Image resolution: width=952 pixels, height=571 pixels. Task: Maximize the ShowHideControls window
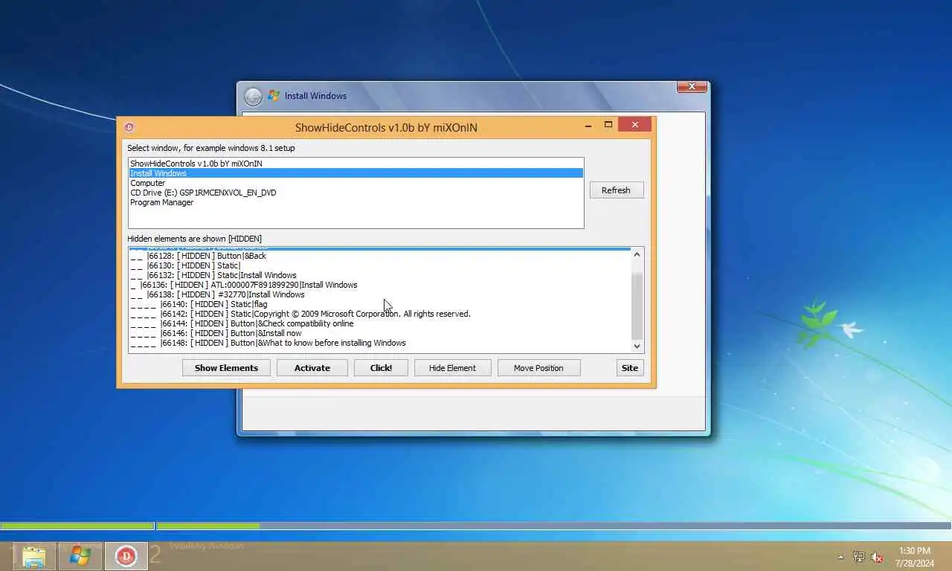tap(608, 125)
